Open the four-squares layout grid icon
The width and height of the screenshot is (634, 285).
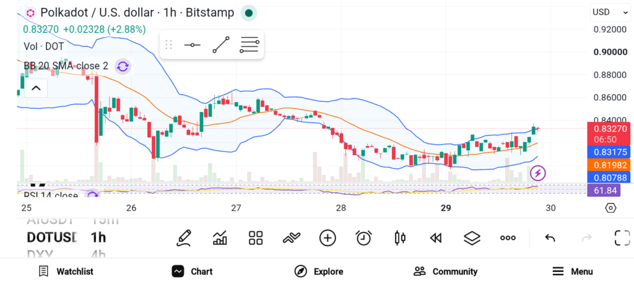256,238
